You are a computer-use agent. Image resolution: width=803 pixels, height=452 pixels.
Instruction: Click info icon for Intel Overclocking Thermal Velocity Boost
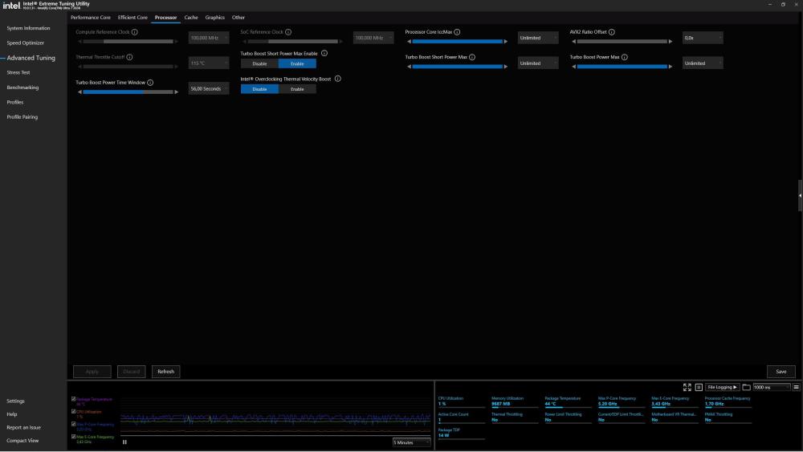click(x=338, y=79)
